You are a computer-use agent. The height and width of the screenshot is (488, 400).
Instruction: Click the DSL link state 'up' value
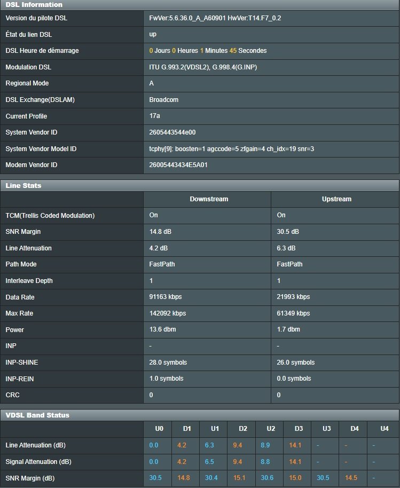(153, 35)
